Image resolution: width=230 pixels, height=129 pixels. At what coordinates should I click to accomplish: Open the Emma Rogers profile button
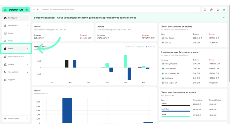16,119
